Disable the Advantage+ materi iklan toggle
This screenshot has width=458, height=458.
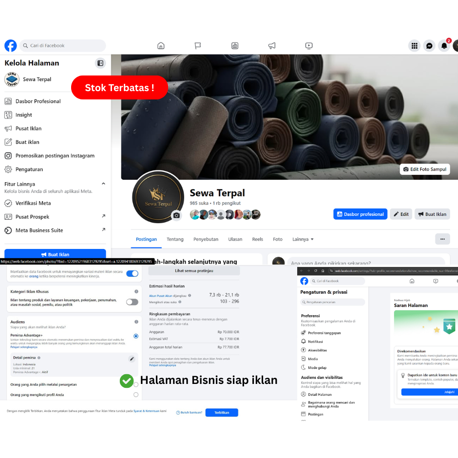pyautogui.click(x=132, y=274)
